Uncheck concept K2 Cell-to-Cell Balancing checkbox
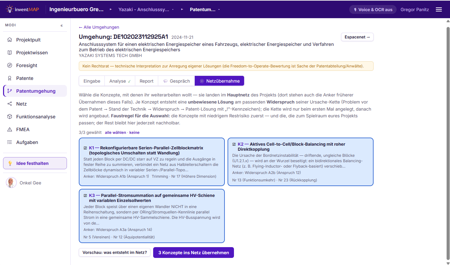The height and width of the screenshot is (265, 450). [234, 144]
